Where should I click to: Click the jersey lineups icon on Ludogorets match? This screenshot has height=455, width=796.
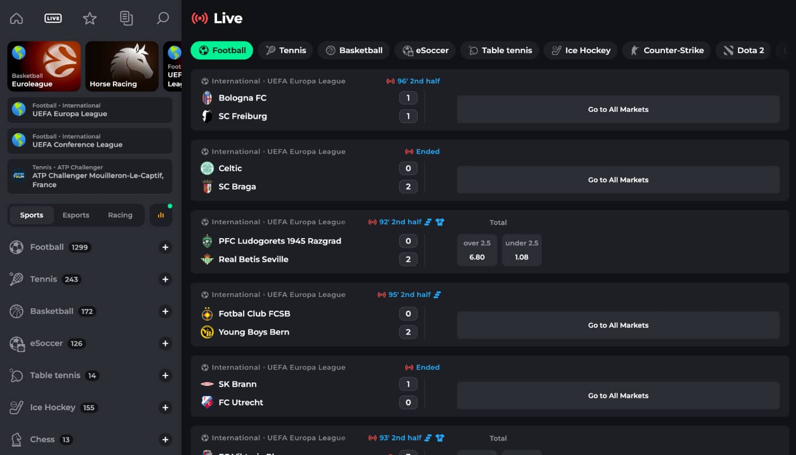[440, 222]
